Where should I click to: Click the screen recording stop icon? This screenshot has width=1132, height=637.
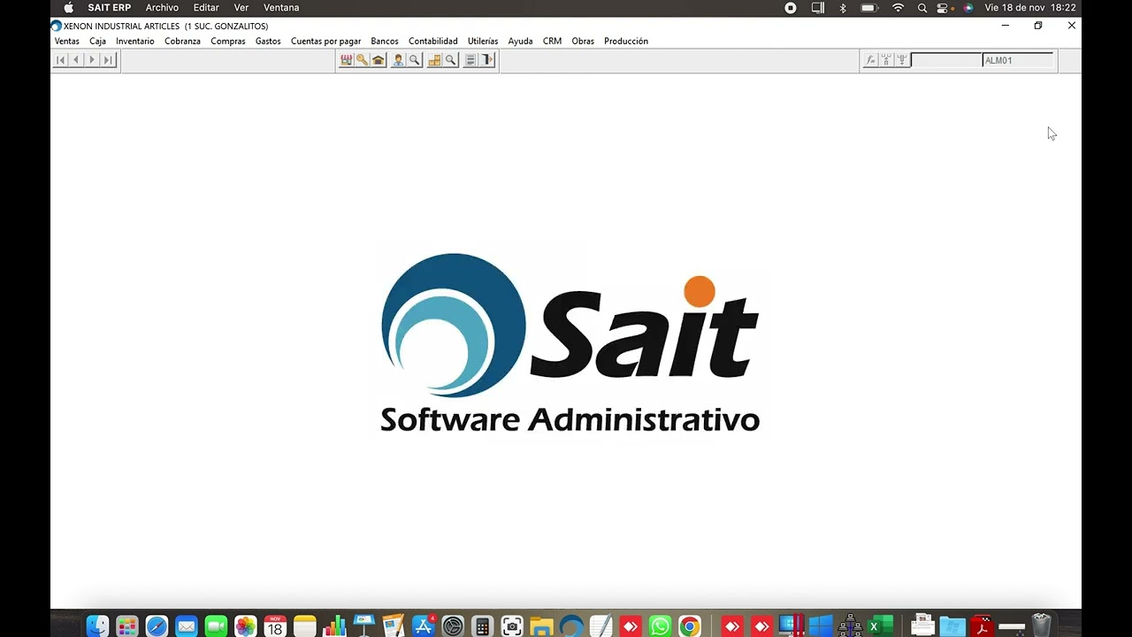point(791,8)
